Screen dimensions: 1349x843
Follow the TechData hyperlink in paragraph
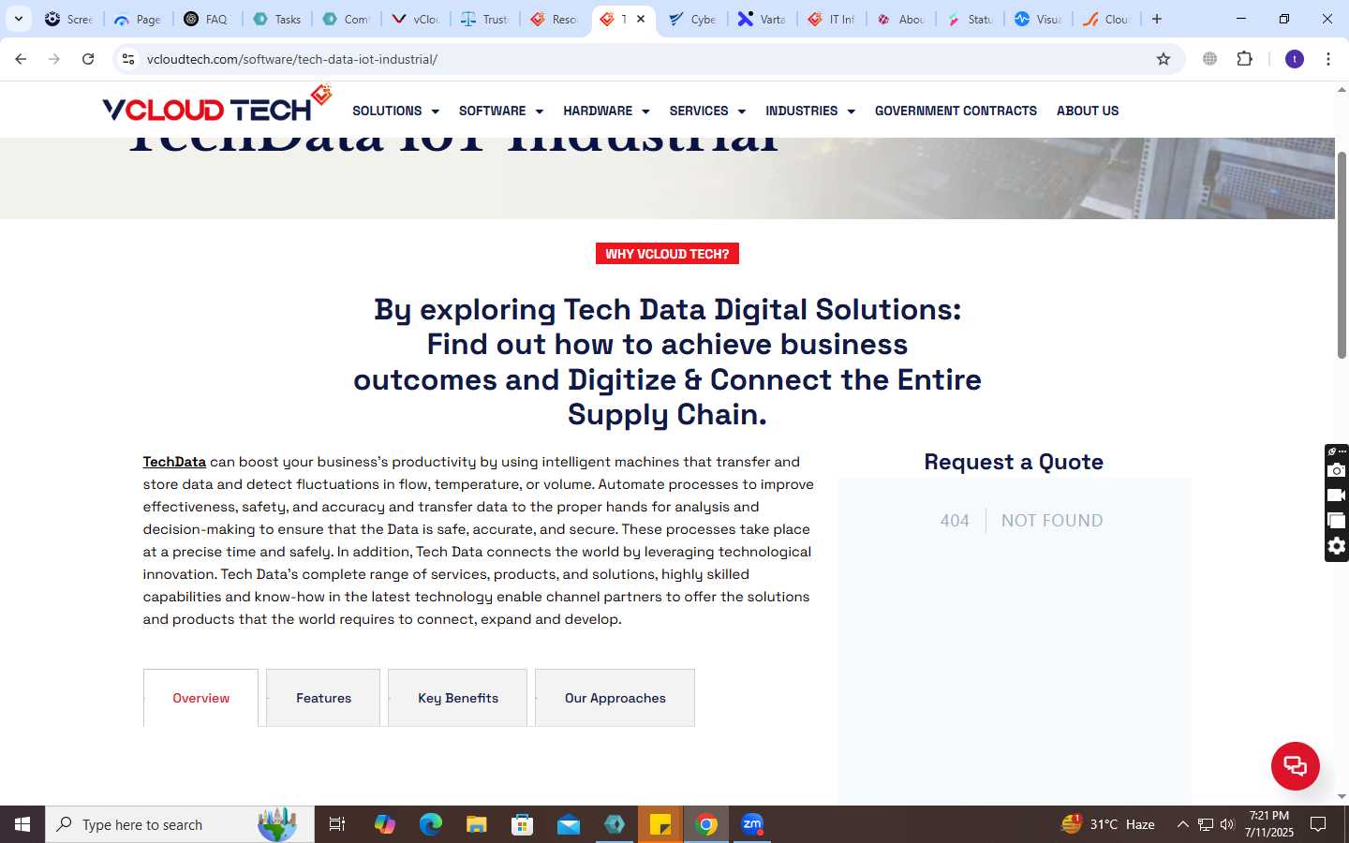click(174, 462)
